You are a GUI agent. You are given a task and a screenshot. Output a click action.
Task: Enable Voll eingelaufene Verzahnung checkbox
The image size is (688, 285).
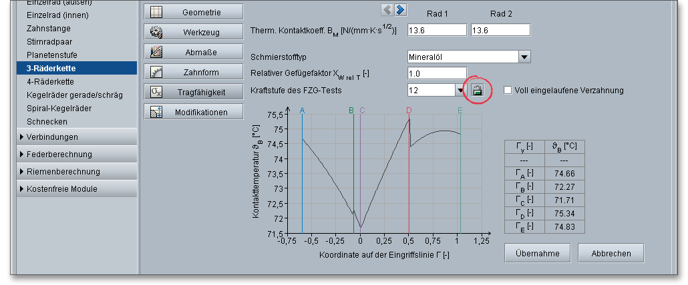pyautogui.click(x=508, y=91)
